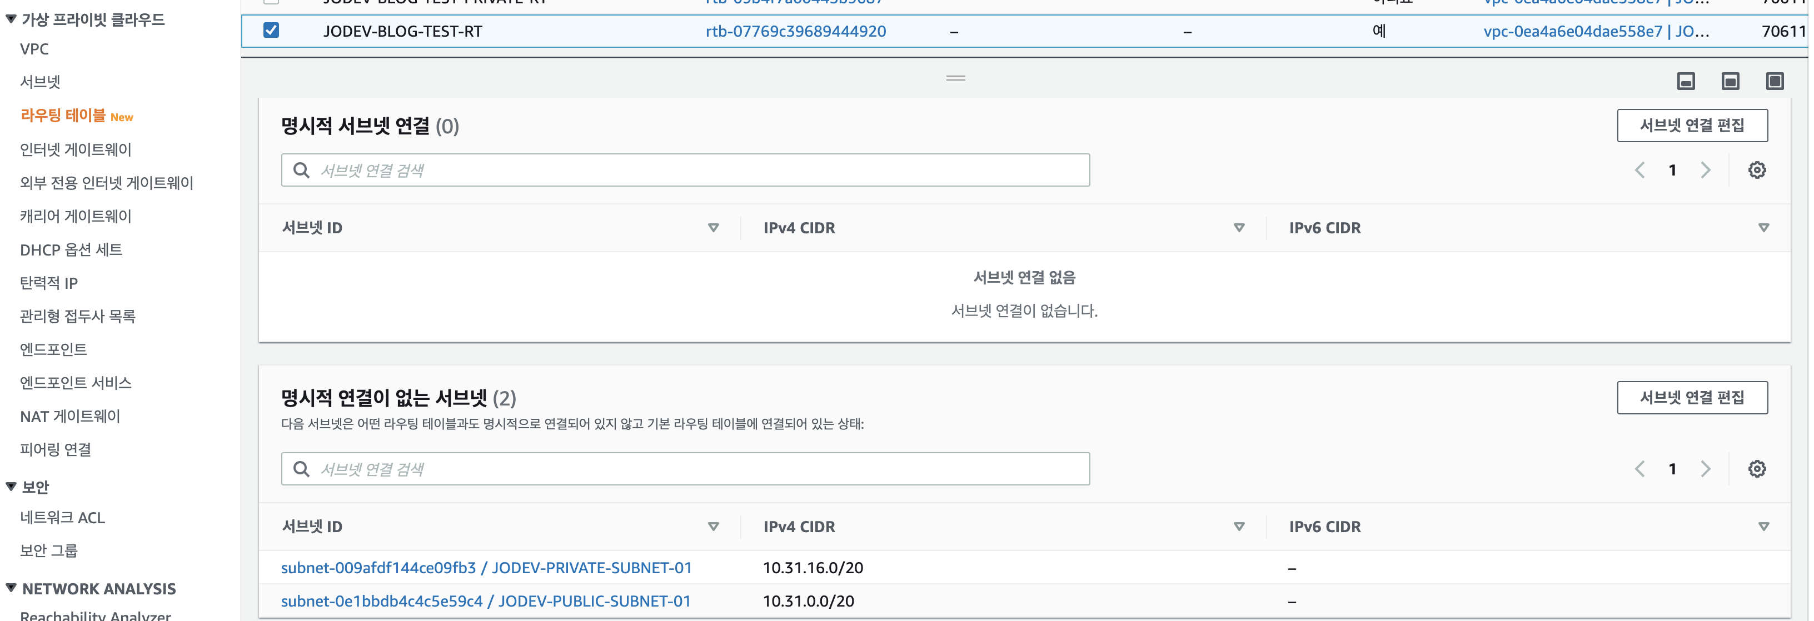This screenshot has width=1814, height=621.
Task: Collapse the 가상 프라이빗 클라우드 sidebar section
Action: pos(11,19)
